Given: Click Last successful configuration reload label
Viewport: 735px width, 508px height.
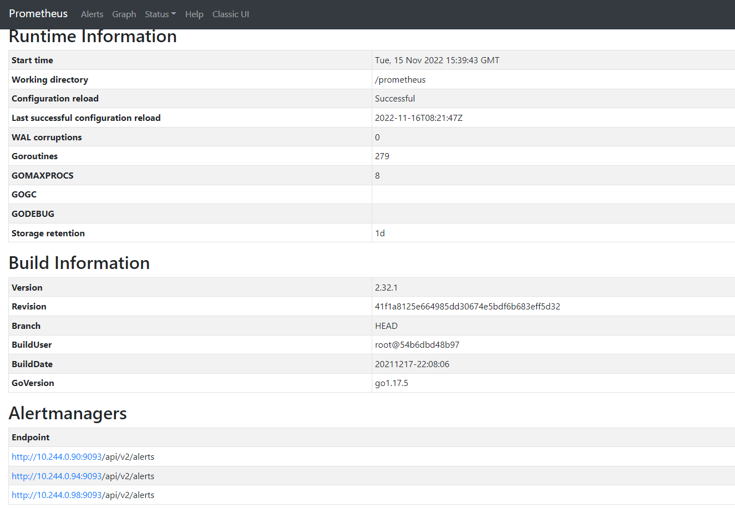Looking at the screenshot, I should pyautogui.click(x=86, y=118).
